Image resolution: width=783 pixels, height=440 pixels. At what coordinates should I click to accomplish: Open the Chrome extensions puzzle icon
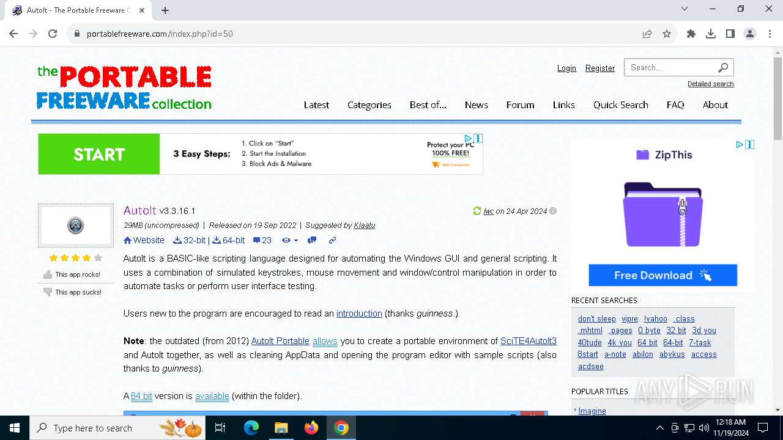point(691,34)
